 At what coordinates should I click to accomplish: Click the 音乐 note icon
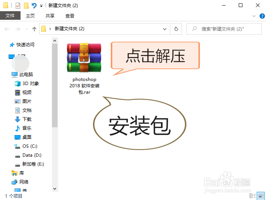(17, 128)
